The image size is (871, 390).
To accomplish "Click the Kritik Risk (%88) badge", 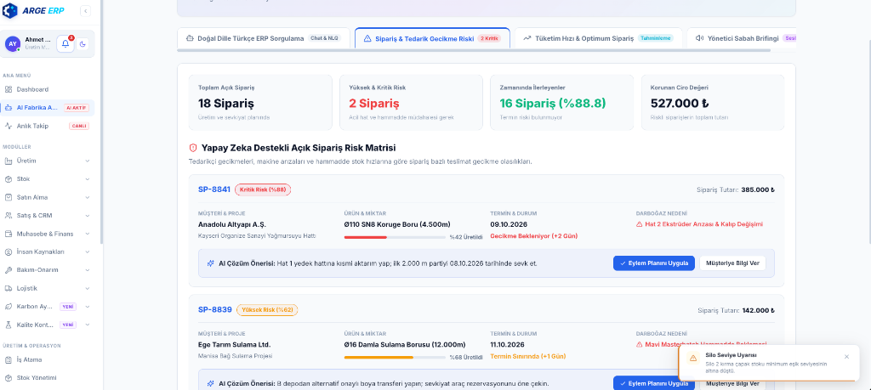I will (263, 189).
